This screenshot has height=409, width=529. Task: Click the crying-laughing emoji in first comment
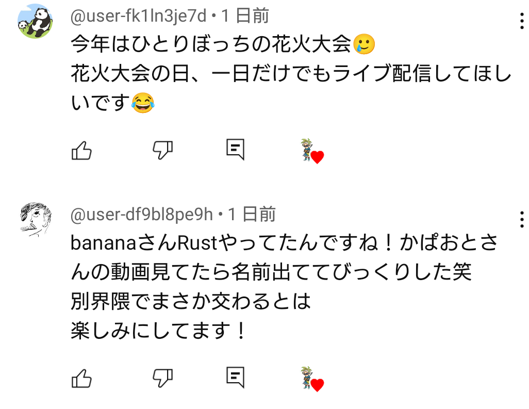point(143,103)
